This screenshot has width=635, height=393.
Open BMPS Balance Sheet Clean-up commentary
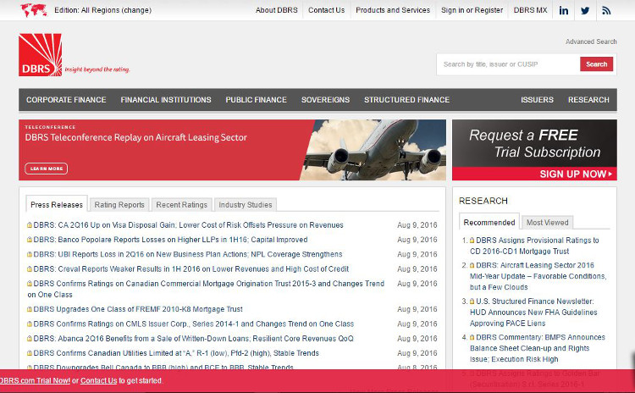[x=538, y=348]
